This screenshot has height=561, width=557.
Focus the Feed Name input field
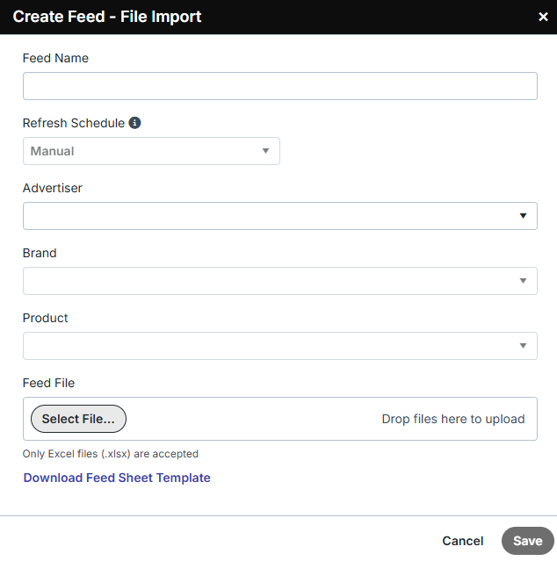(x=280, y=86)
